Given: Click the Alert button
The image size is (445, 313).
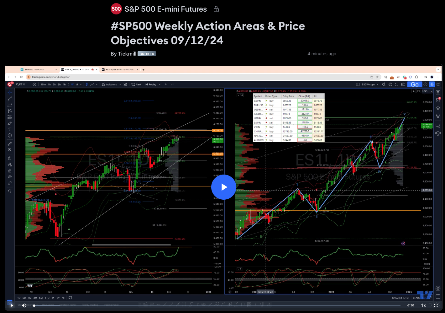Looking at the screenshot, I should coord(136,84).
